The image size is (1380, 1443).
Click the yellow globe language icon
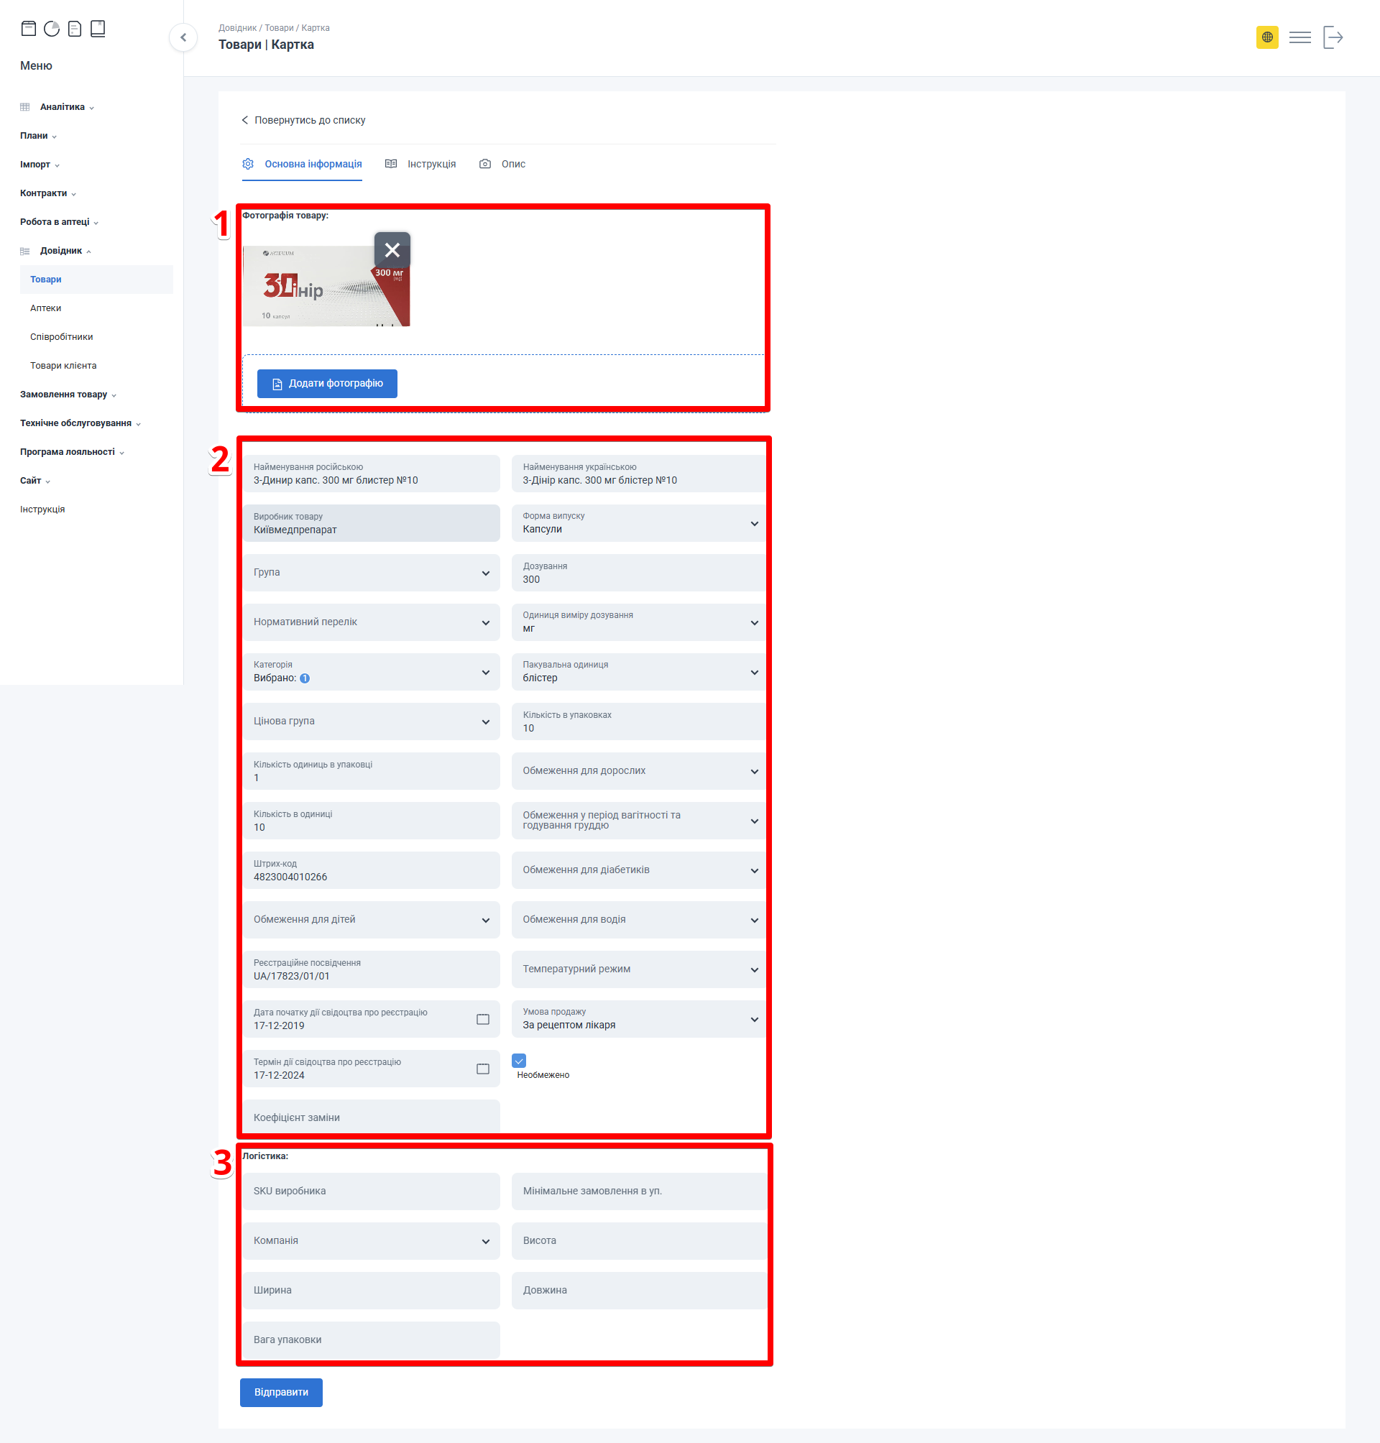click(1266, 37)
